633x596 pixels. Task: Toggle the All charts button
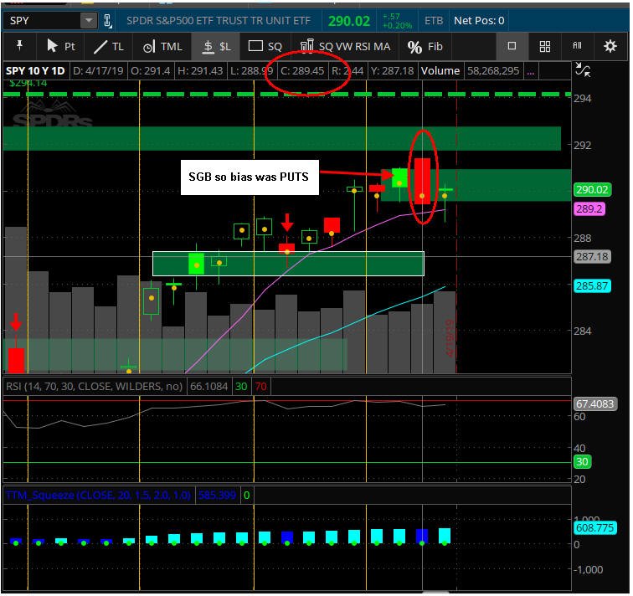click(x=577, y=46)
